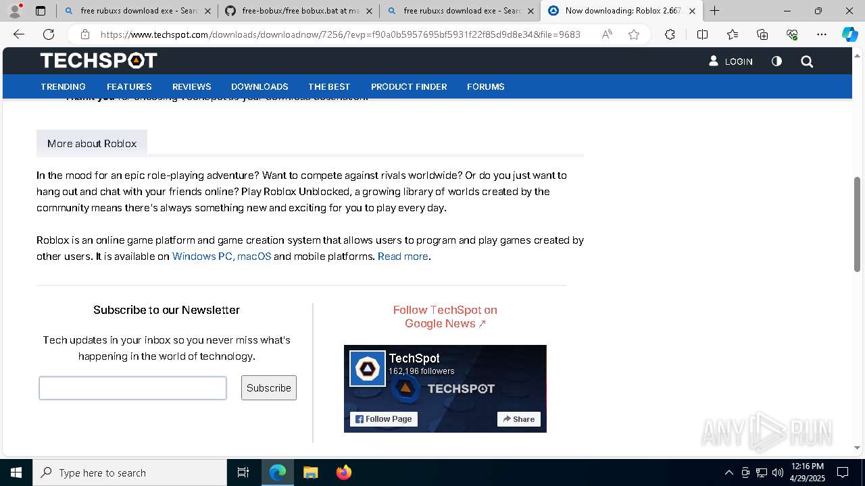Open Settings and more ellipsis menu
Viewport: 865px width, 486px height.
822,34
